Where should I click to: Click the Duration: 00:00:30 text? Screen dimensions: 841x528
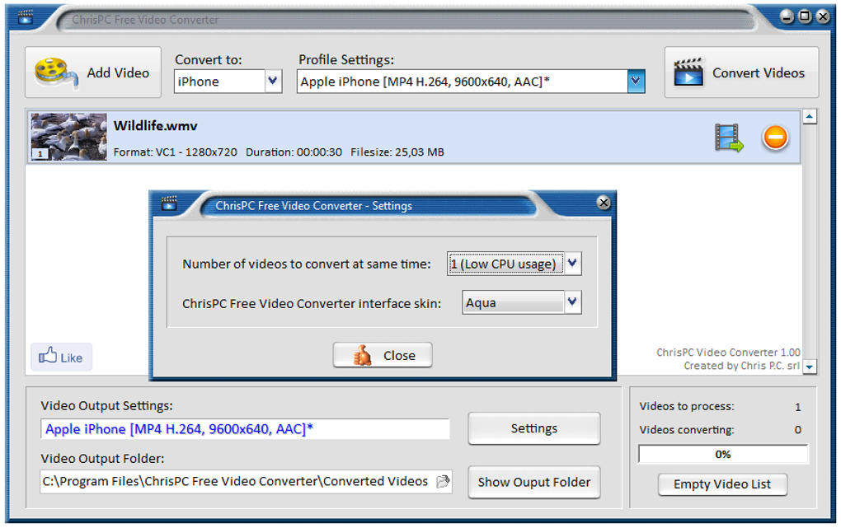click(294, 152)
